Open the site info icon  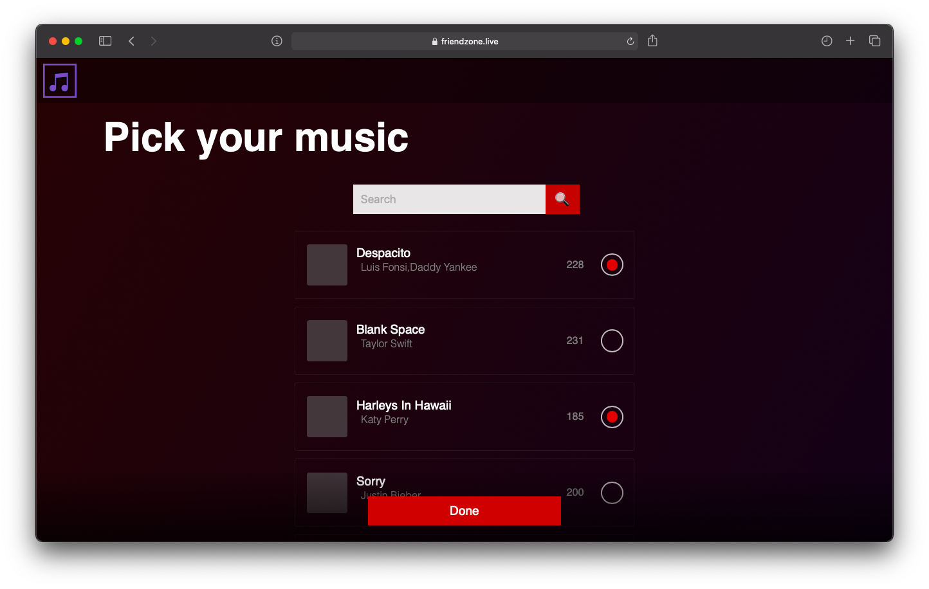point(277,41)
